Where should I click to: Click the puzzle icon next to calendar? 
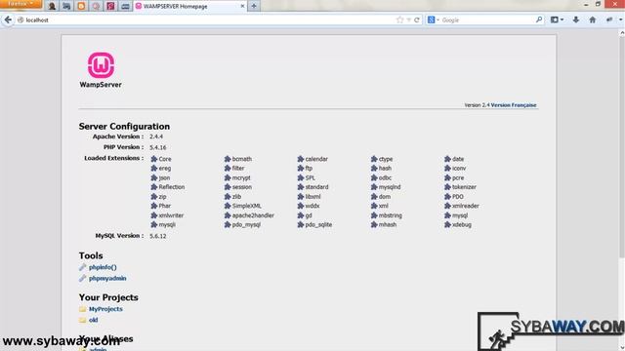coord(301,159)
